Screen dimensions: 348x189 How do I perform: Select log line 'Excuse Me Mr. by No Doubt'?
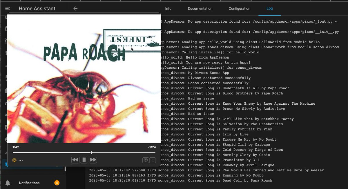click(219, 139)
